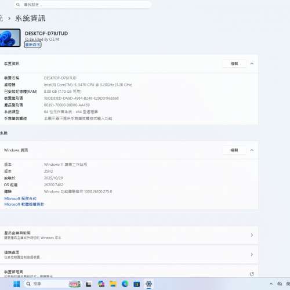Launch the Copilot app from taskbar

pos(101,284)
